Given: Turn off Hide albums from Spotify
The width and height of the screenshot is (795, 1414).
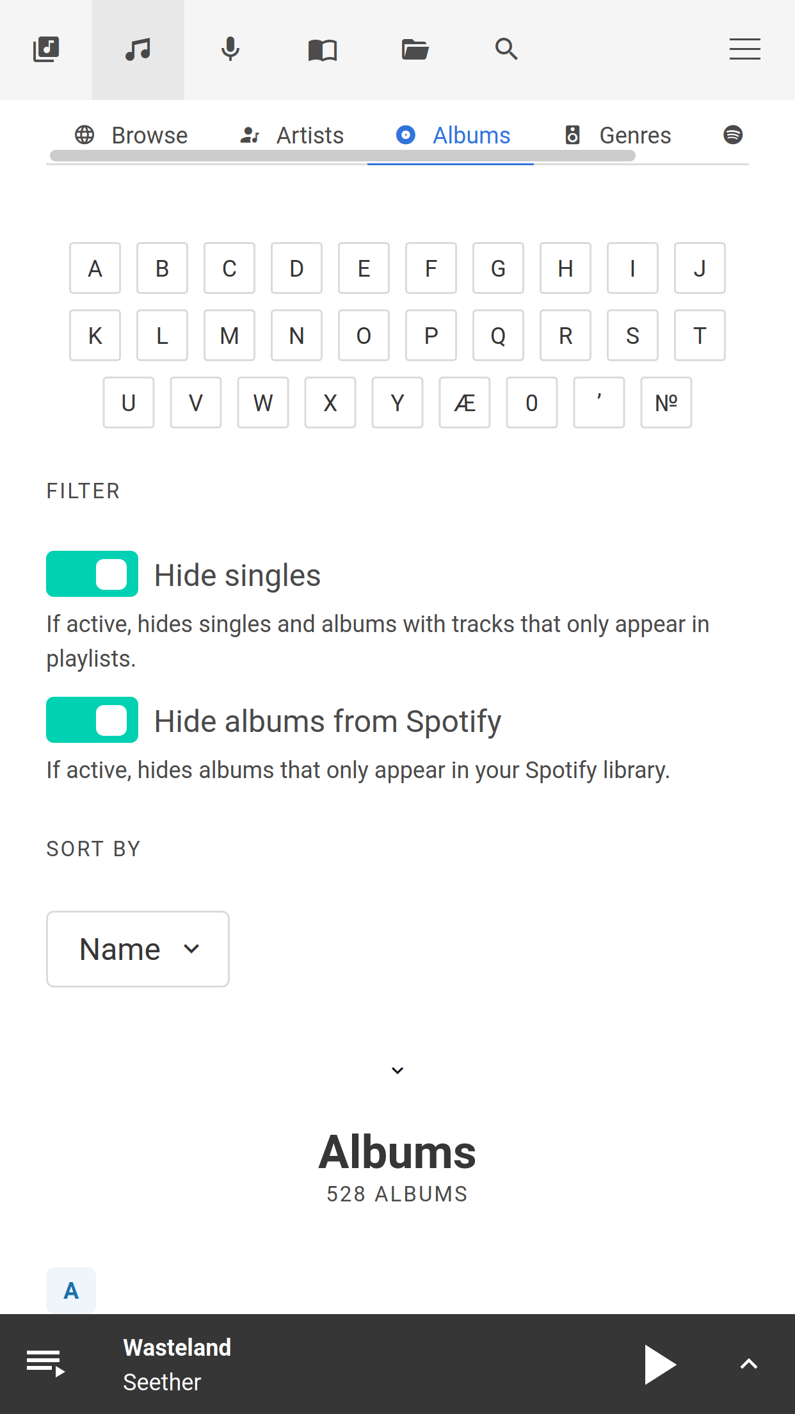Looking at the screenshot, I should tap(92, 720).
